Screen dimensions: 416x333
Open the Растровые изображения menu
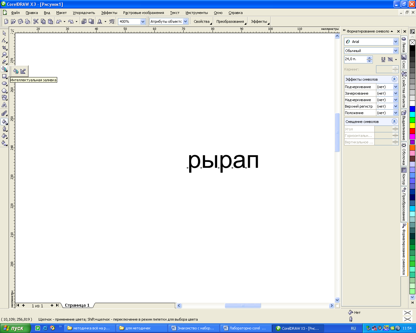[143, 13]
